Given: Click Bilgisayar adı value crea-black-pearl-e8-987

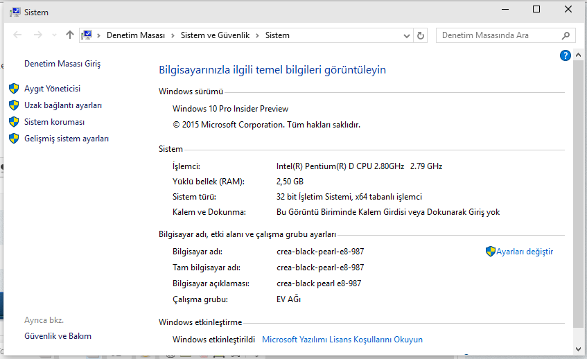Looking at the screenshot, I should 320,252.
